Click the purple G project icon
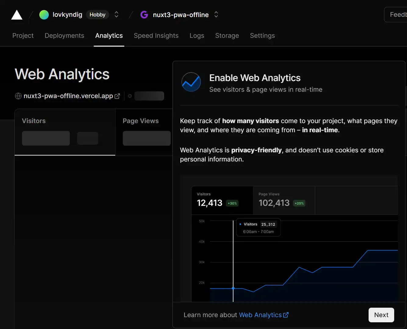 [x=144, y=14]
